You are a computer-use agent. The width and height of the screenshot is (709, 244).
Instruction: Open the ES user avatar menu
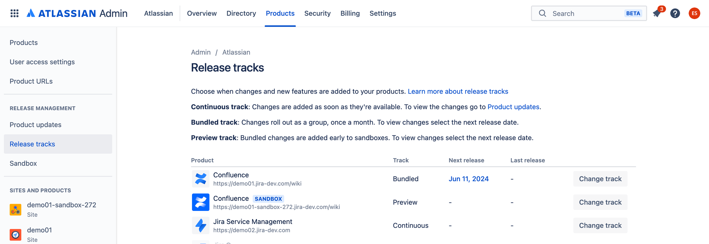click(694, 13)
